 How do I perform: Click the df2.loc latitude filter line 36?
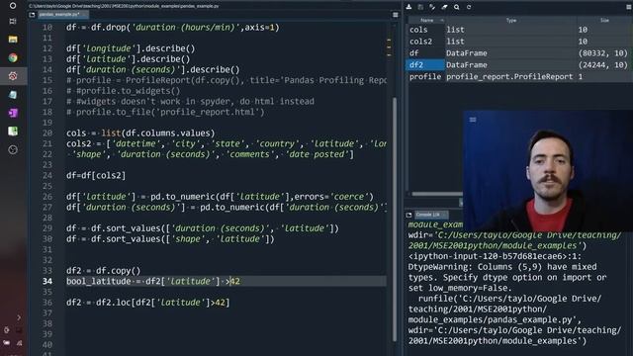(147, 303)
